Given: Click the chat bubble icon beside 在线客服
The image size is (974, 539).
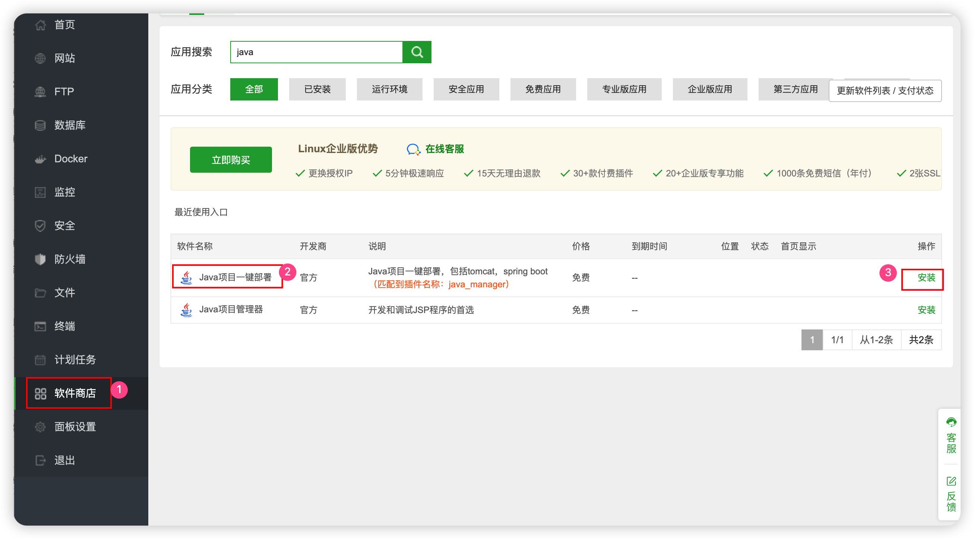Looking at the screenshot, I should click(413, 150).
